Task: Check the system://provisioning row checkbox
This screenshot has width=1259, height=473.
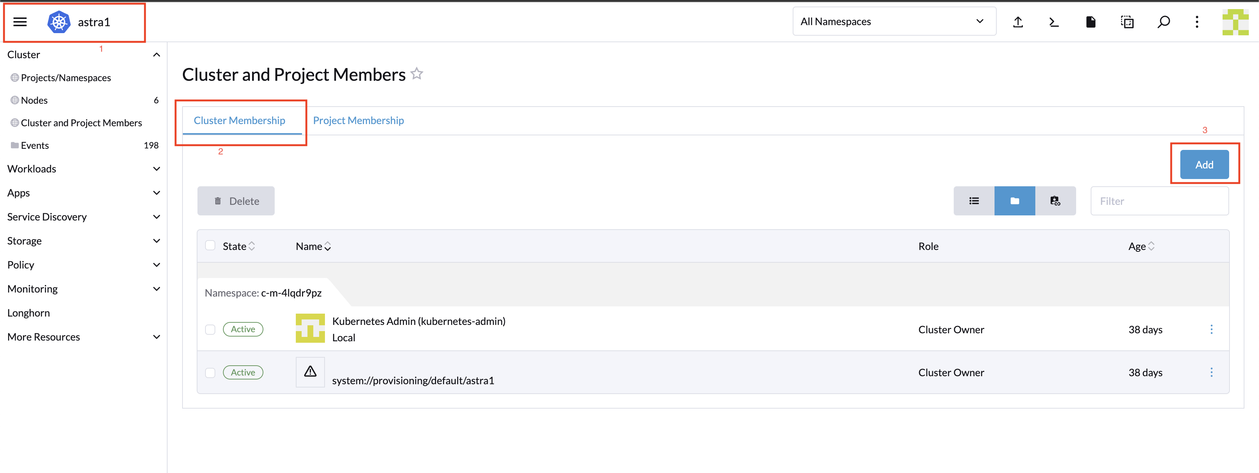Action: [210, 373]
